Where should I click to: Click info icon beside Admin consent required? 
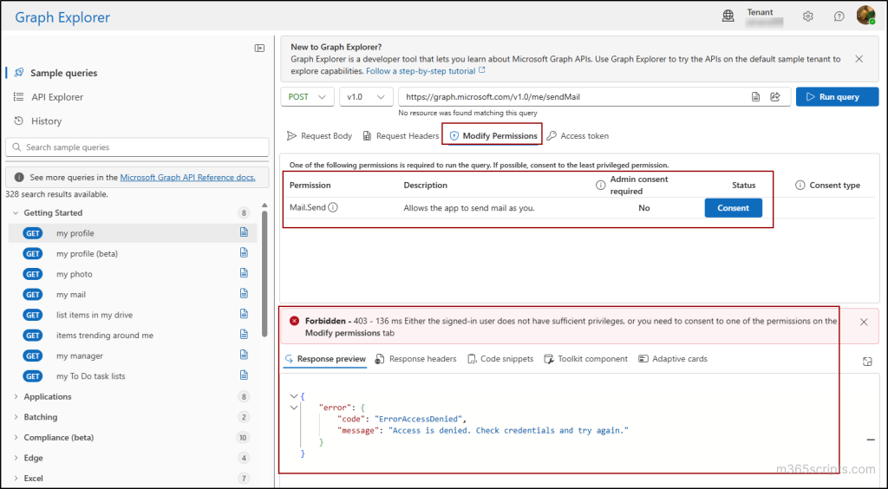[x=600, y=185]
